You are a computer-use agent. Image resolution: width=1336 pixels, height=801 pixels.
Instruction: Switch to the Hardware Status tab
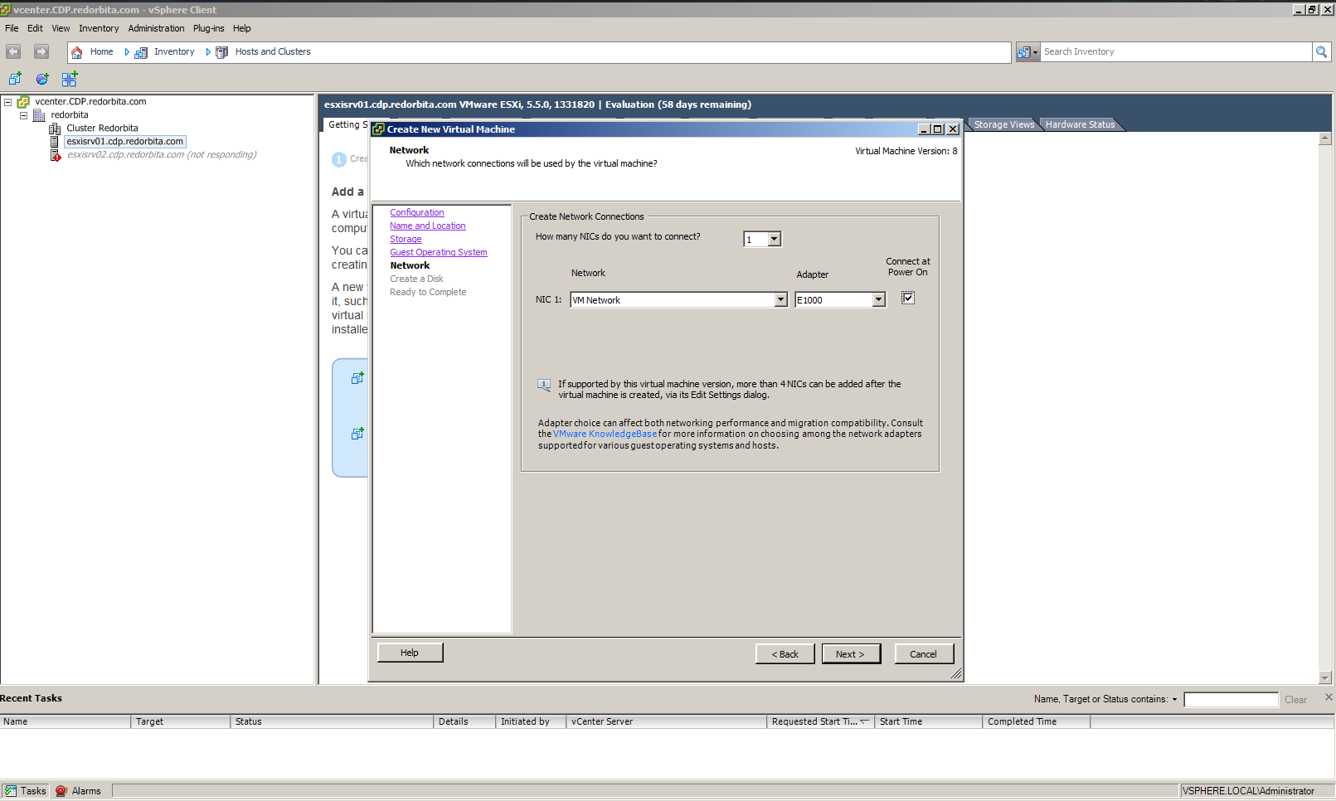(1080, 124)
